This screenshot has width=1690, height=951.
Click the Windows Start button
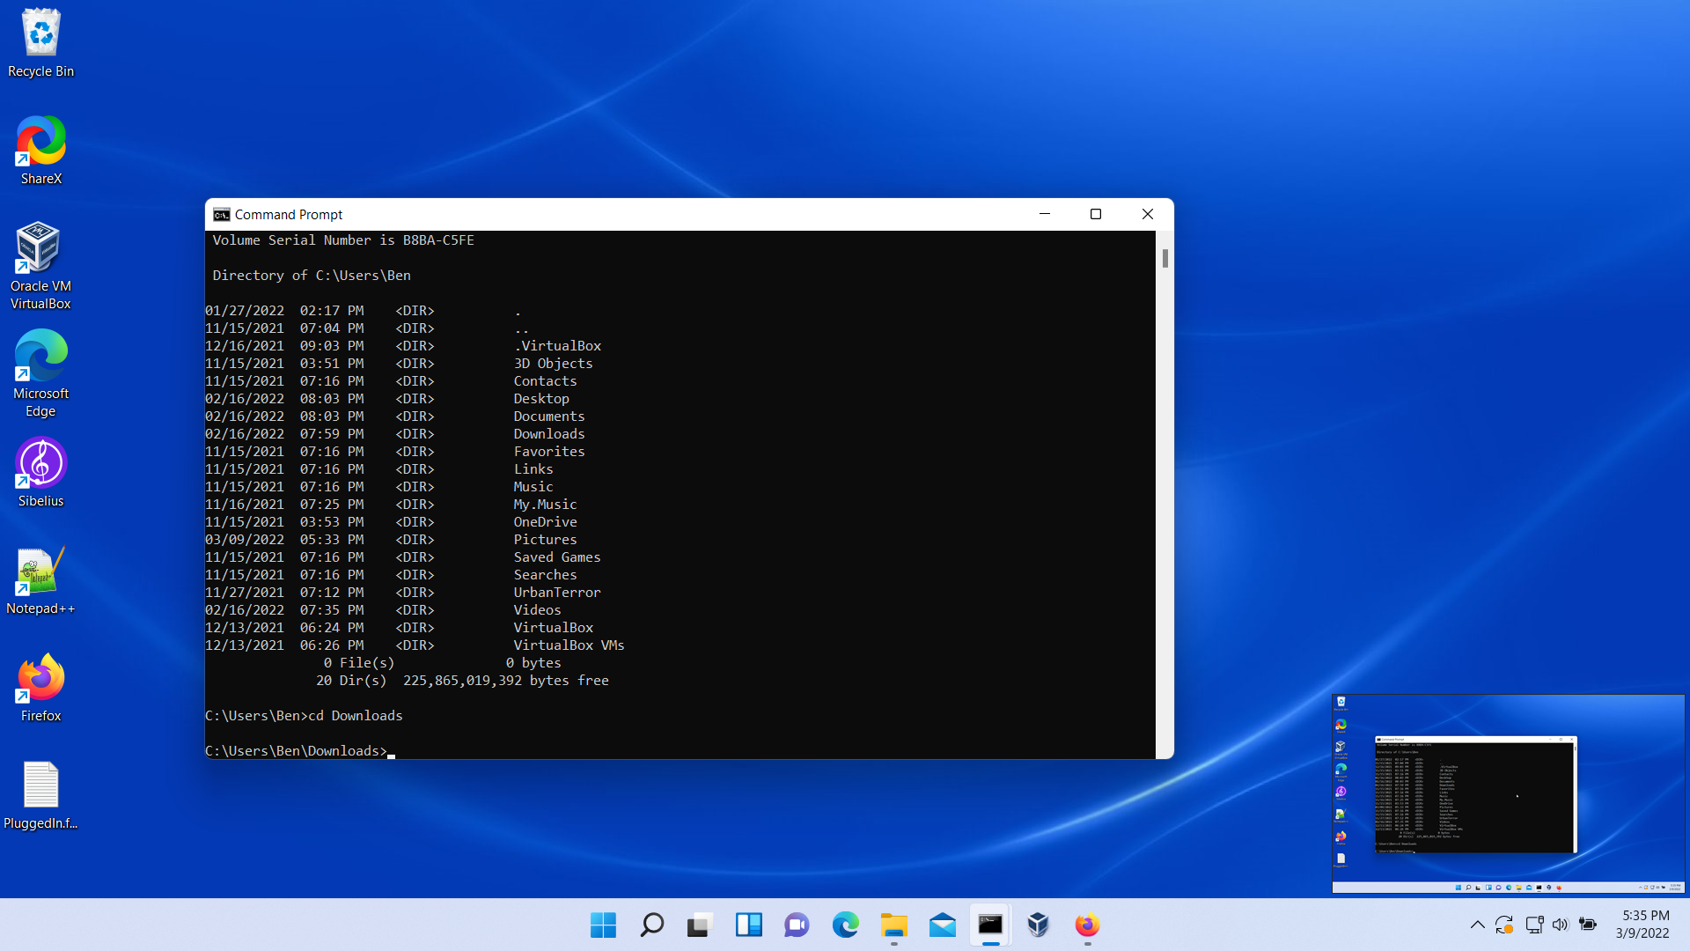click(x=603, y=925)
